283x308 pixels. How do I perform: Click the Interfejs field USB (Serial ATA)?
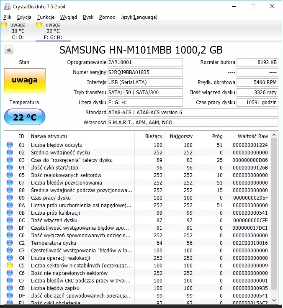pyautogui.click(x=145, y=82)
